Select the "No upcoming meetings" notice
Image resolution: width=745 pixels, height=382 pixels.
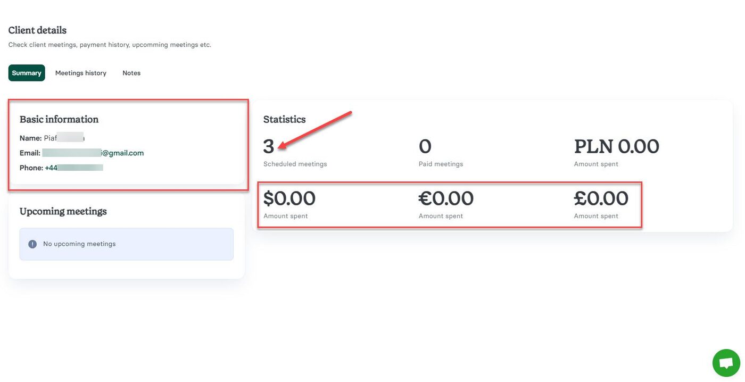click(79, 244)
